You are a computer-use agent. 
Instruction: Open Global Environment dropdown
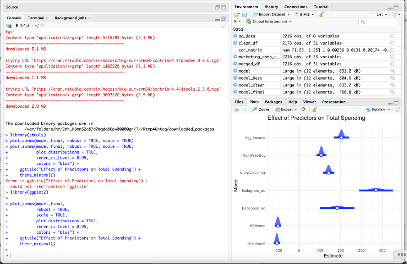[x=269, y=22]
